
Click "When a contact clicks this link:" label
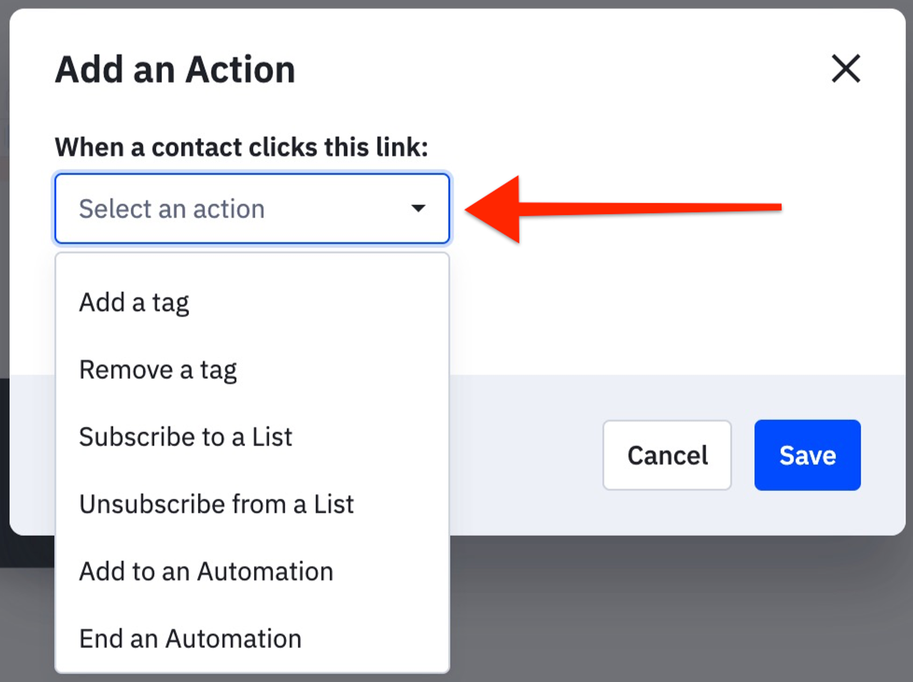coord(241,147)
